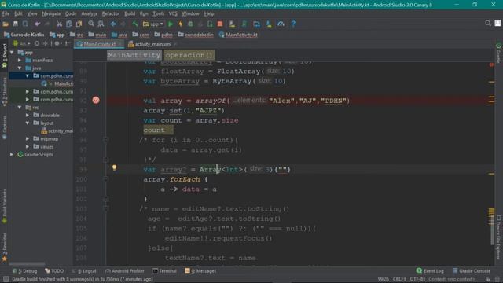Click the Debug app bug icon
Screen dimensions: 503x283
click(190, 24)
